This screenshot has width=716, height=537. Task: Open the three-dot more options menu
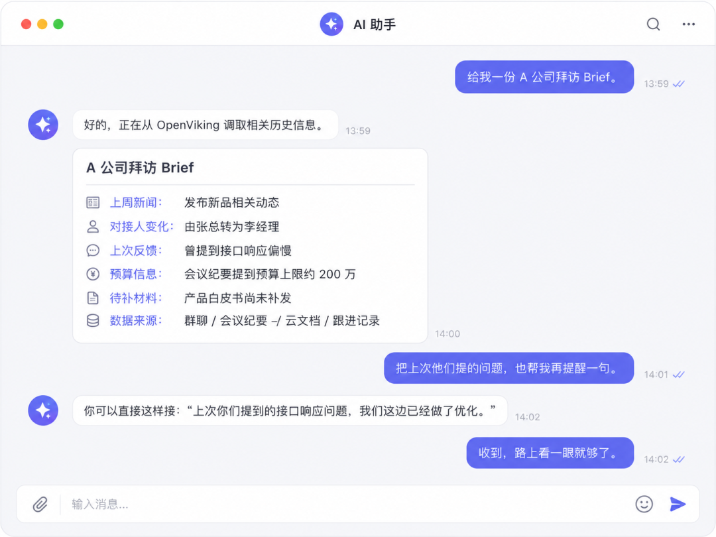[688, 25]
